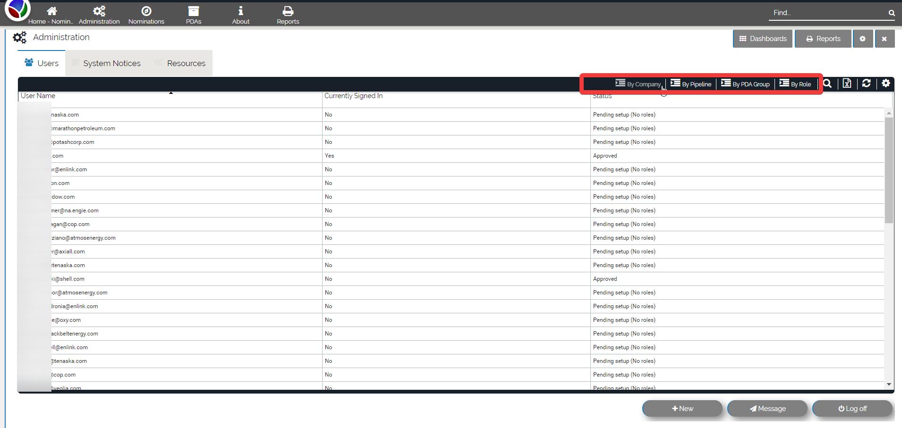Open the About info icon
The height and width of the screenshot is (428, 902).
point(240,11)
